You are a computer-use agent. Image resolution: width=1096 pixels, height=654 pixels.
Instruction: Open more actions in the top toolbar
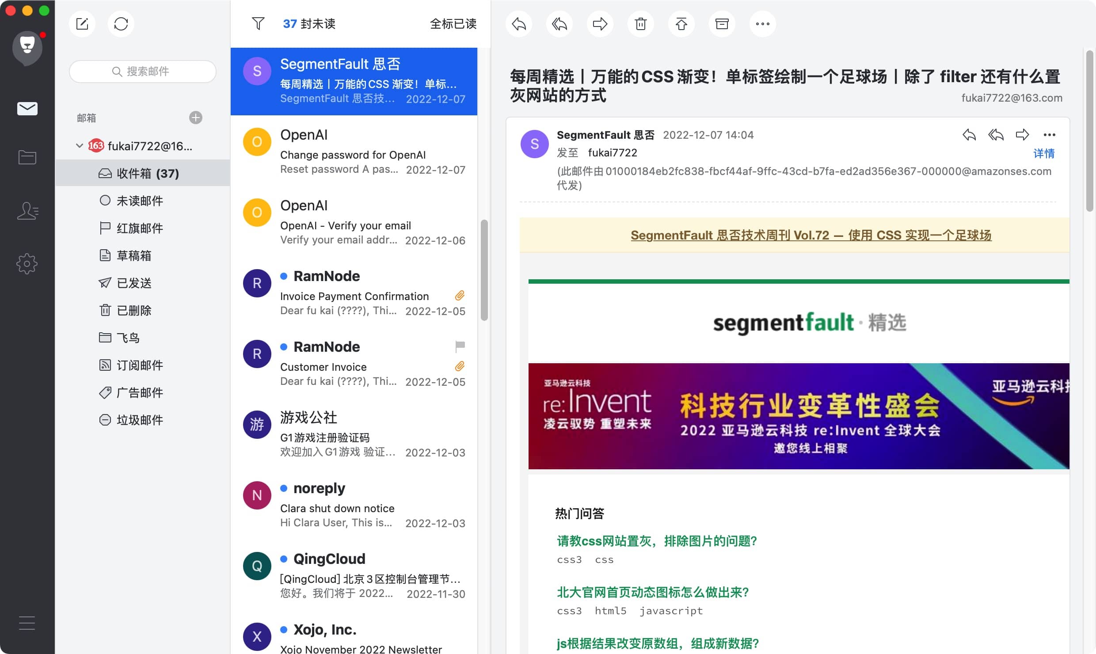[763, 23]
